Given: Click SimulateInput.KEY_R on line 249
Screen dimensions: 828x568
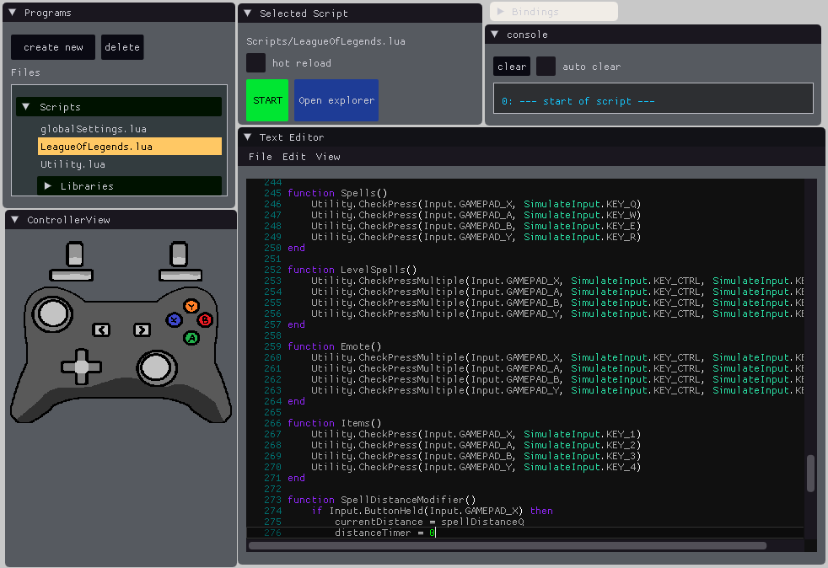Looking at the screenshot, I should tap(580, 237).
